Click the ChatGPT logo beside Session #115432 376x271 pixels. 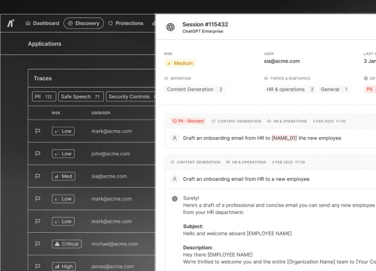pos(170,27)
